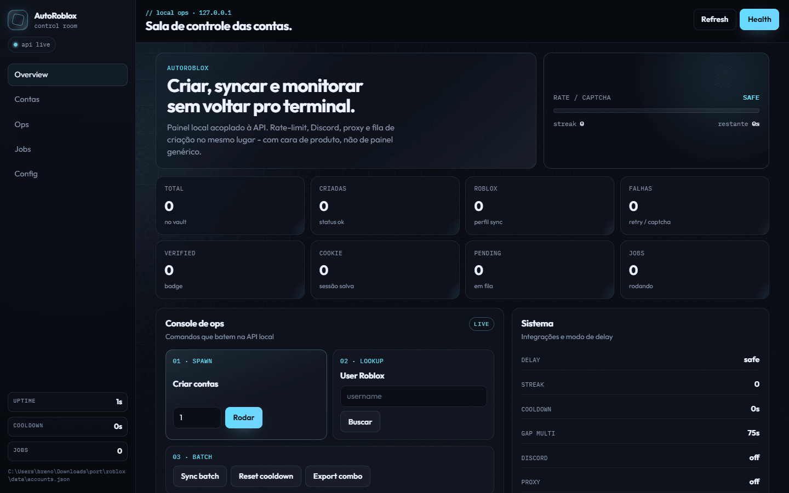Click the UPTIME indicator in sidebar

pos(67,402)
